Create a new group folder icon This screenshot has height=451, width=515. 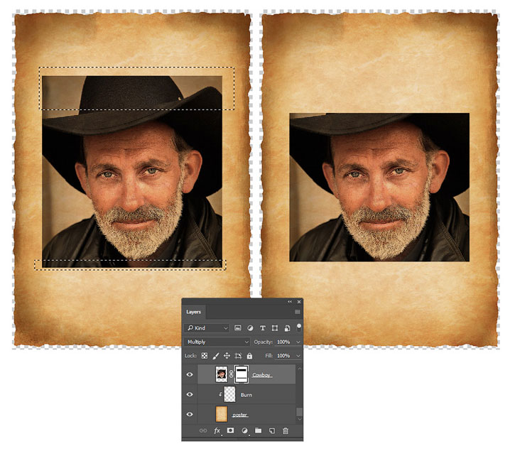pos(258,430)
